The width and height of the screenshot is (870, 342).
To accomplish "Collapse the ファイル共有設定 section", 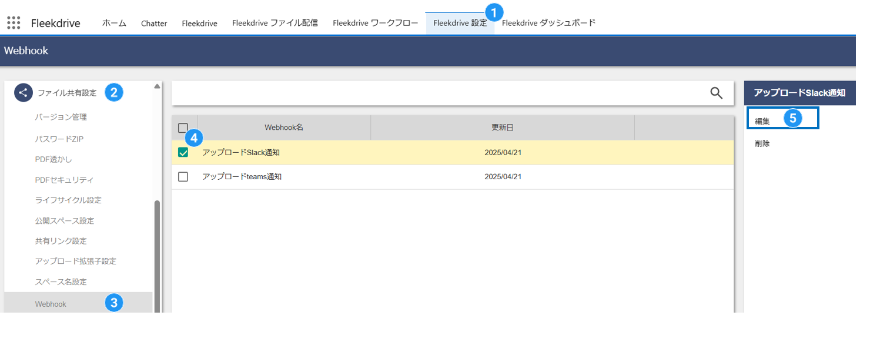I will point(66,93).
